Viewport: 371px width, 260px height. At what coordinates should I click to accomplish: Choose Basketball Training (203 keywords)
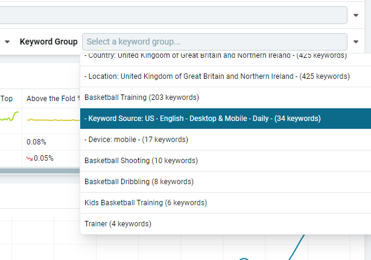(x=226, y=97)
